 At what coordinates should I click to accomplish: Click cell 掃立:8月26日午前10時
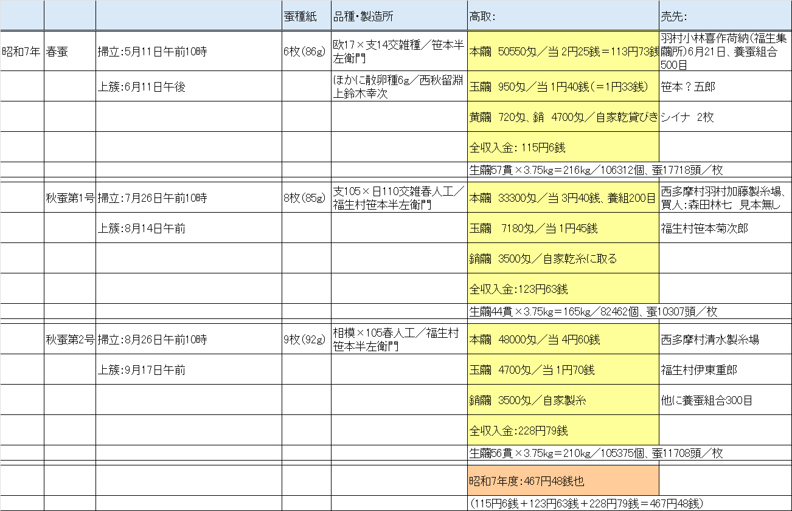189,339
